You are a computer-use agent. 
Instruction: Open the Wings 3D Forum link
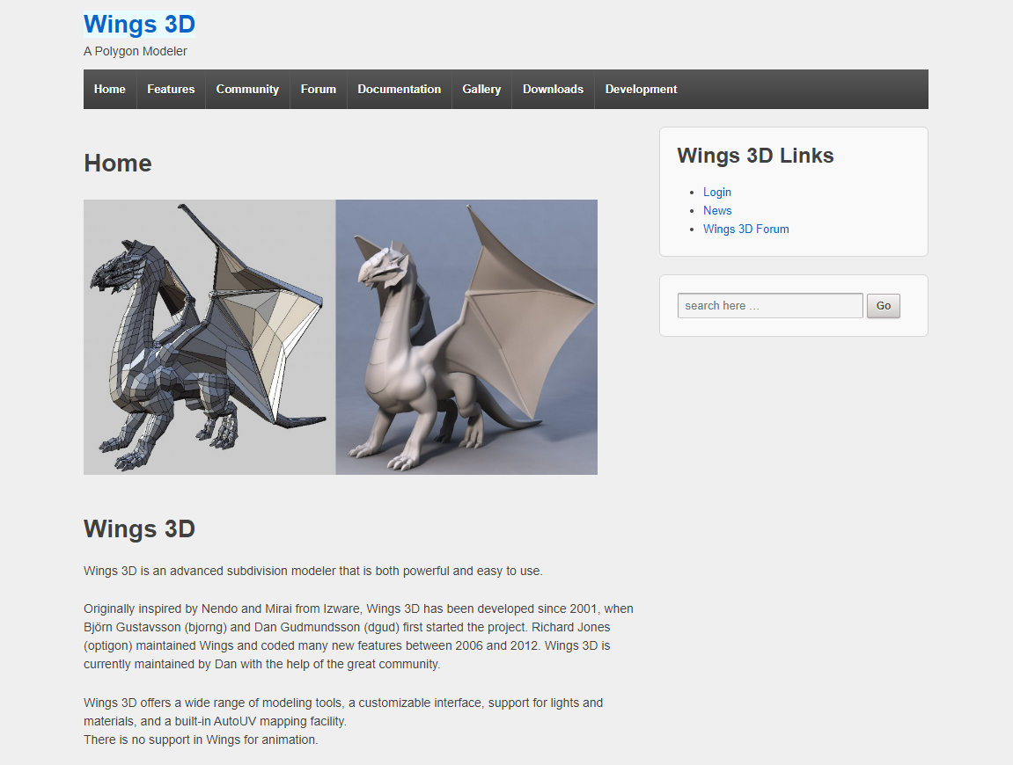tap(745, 229)
